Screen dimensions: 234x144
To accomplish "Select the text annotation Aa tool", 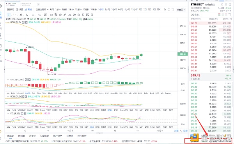I will tap(51, 15).
